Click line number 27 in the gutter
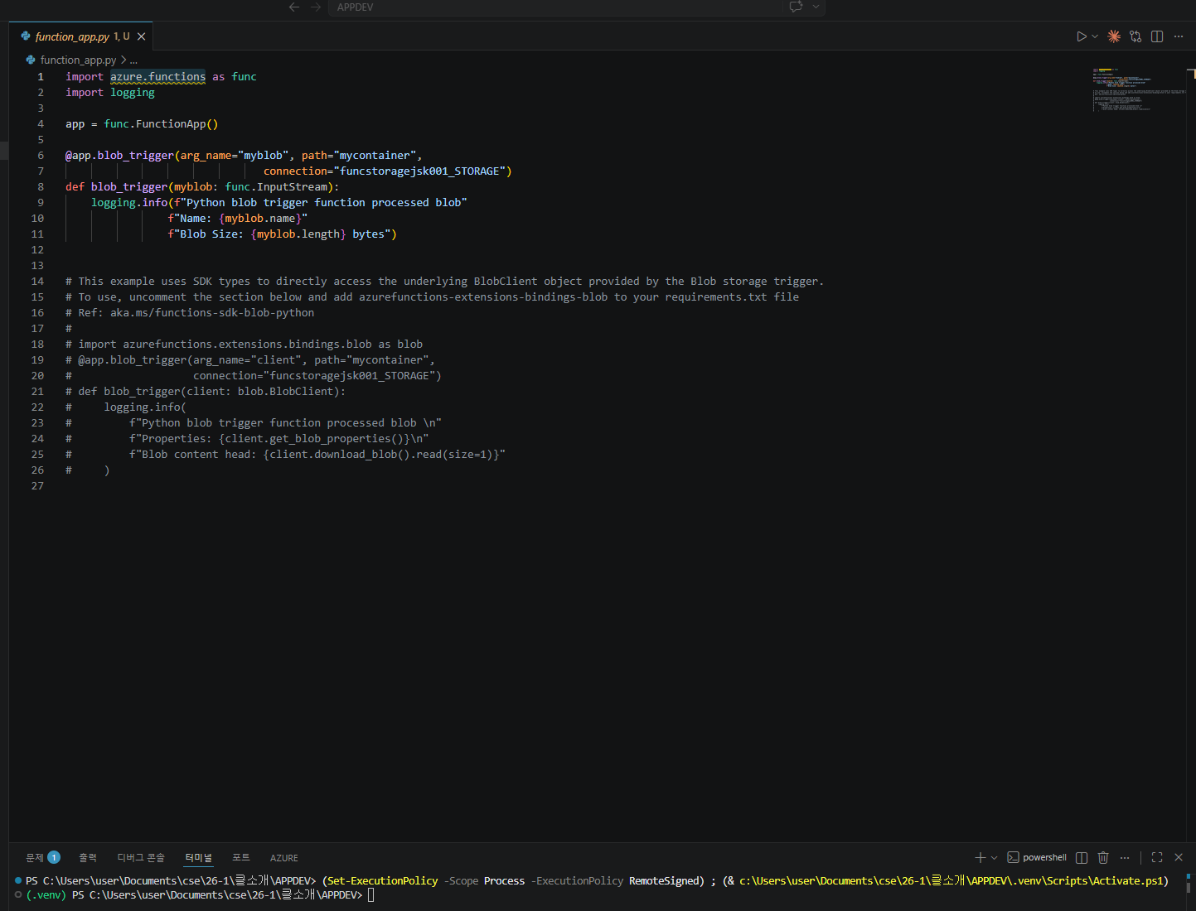This screenshot has width=1196, height=911. click(37, 485)
